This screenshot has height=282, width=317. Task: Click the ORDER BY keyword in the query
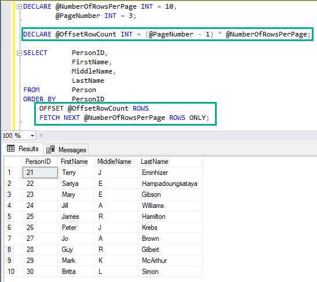pyautogui.click(x=39, y=99)
